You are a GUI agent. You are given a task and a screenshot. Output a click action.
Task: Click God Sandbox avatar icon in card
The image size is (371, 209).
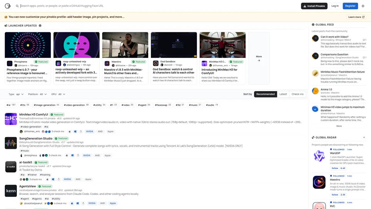tap(156, 63)
